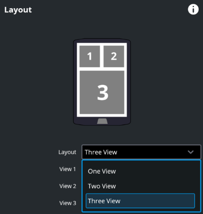Open the Layout info icon
The image size is (203, 214).
(193, 10)
